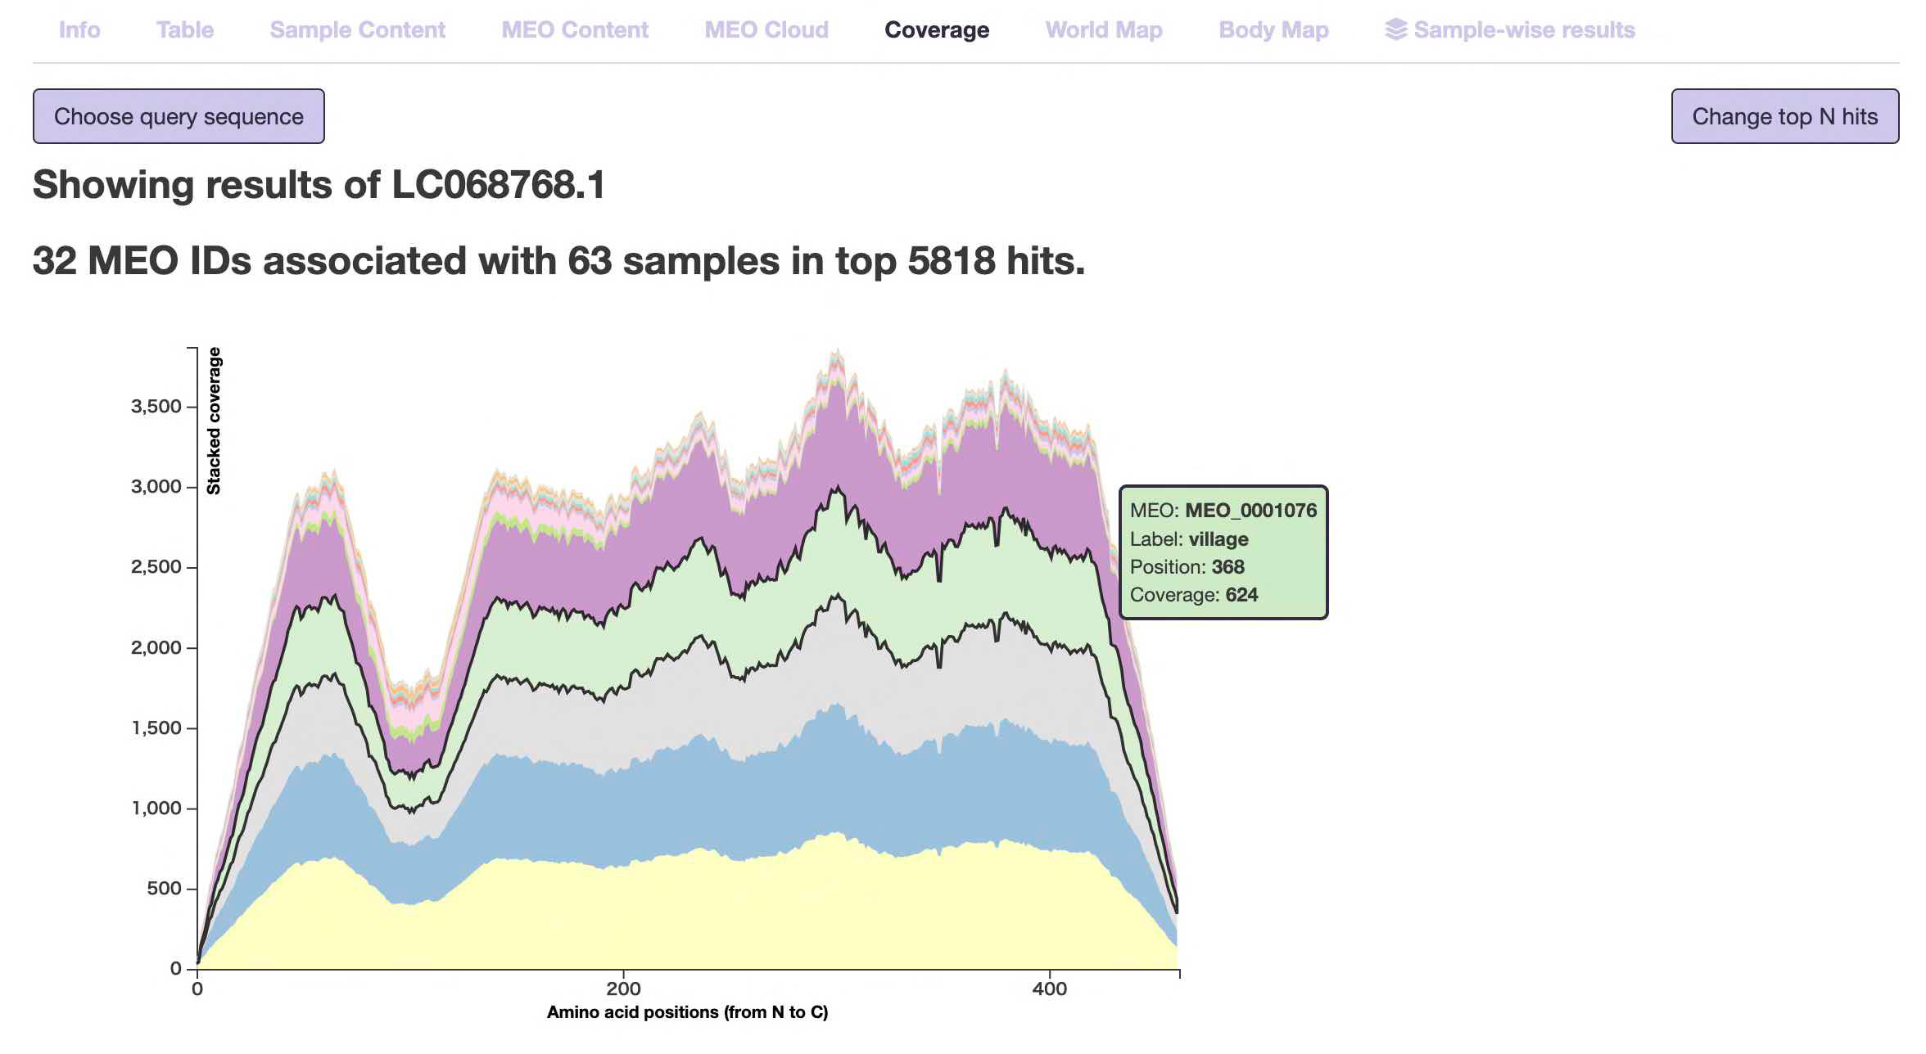Click the active Coverage tab
The width and height of the screenshot is (1926, 1054).
point(937,29)
